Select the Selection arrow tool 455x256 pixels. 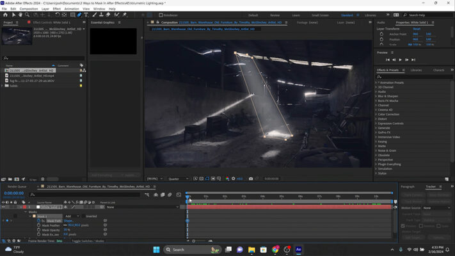point(13,15)
